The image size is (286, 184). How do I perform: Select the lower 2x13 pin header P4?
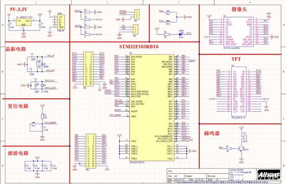click(x=91, y=151)
